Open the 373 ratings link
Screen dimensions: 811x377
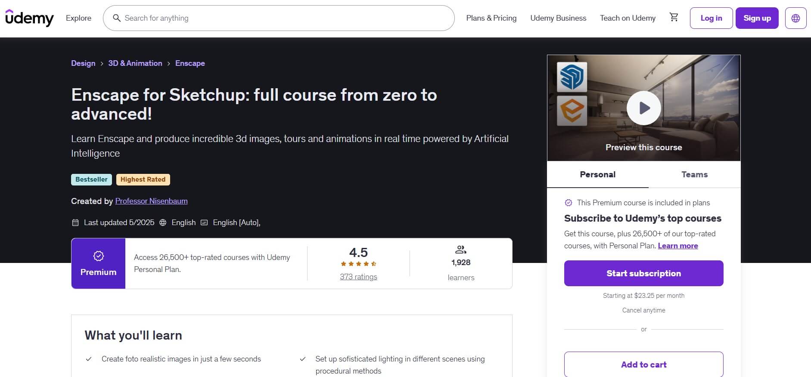coord(358,277)
